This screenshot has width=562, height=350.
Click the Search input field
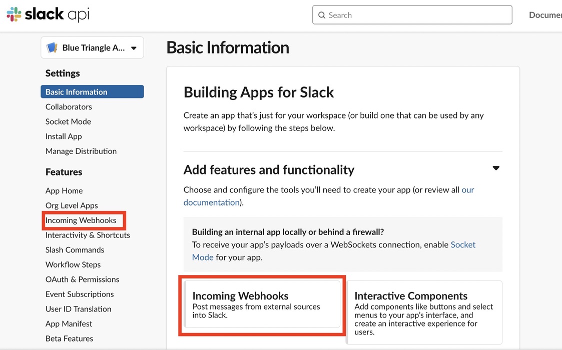point(412,15)
